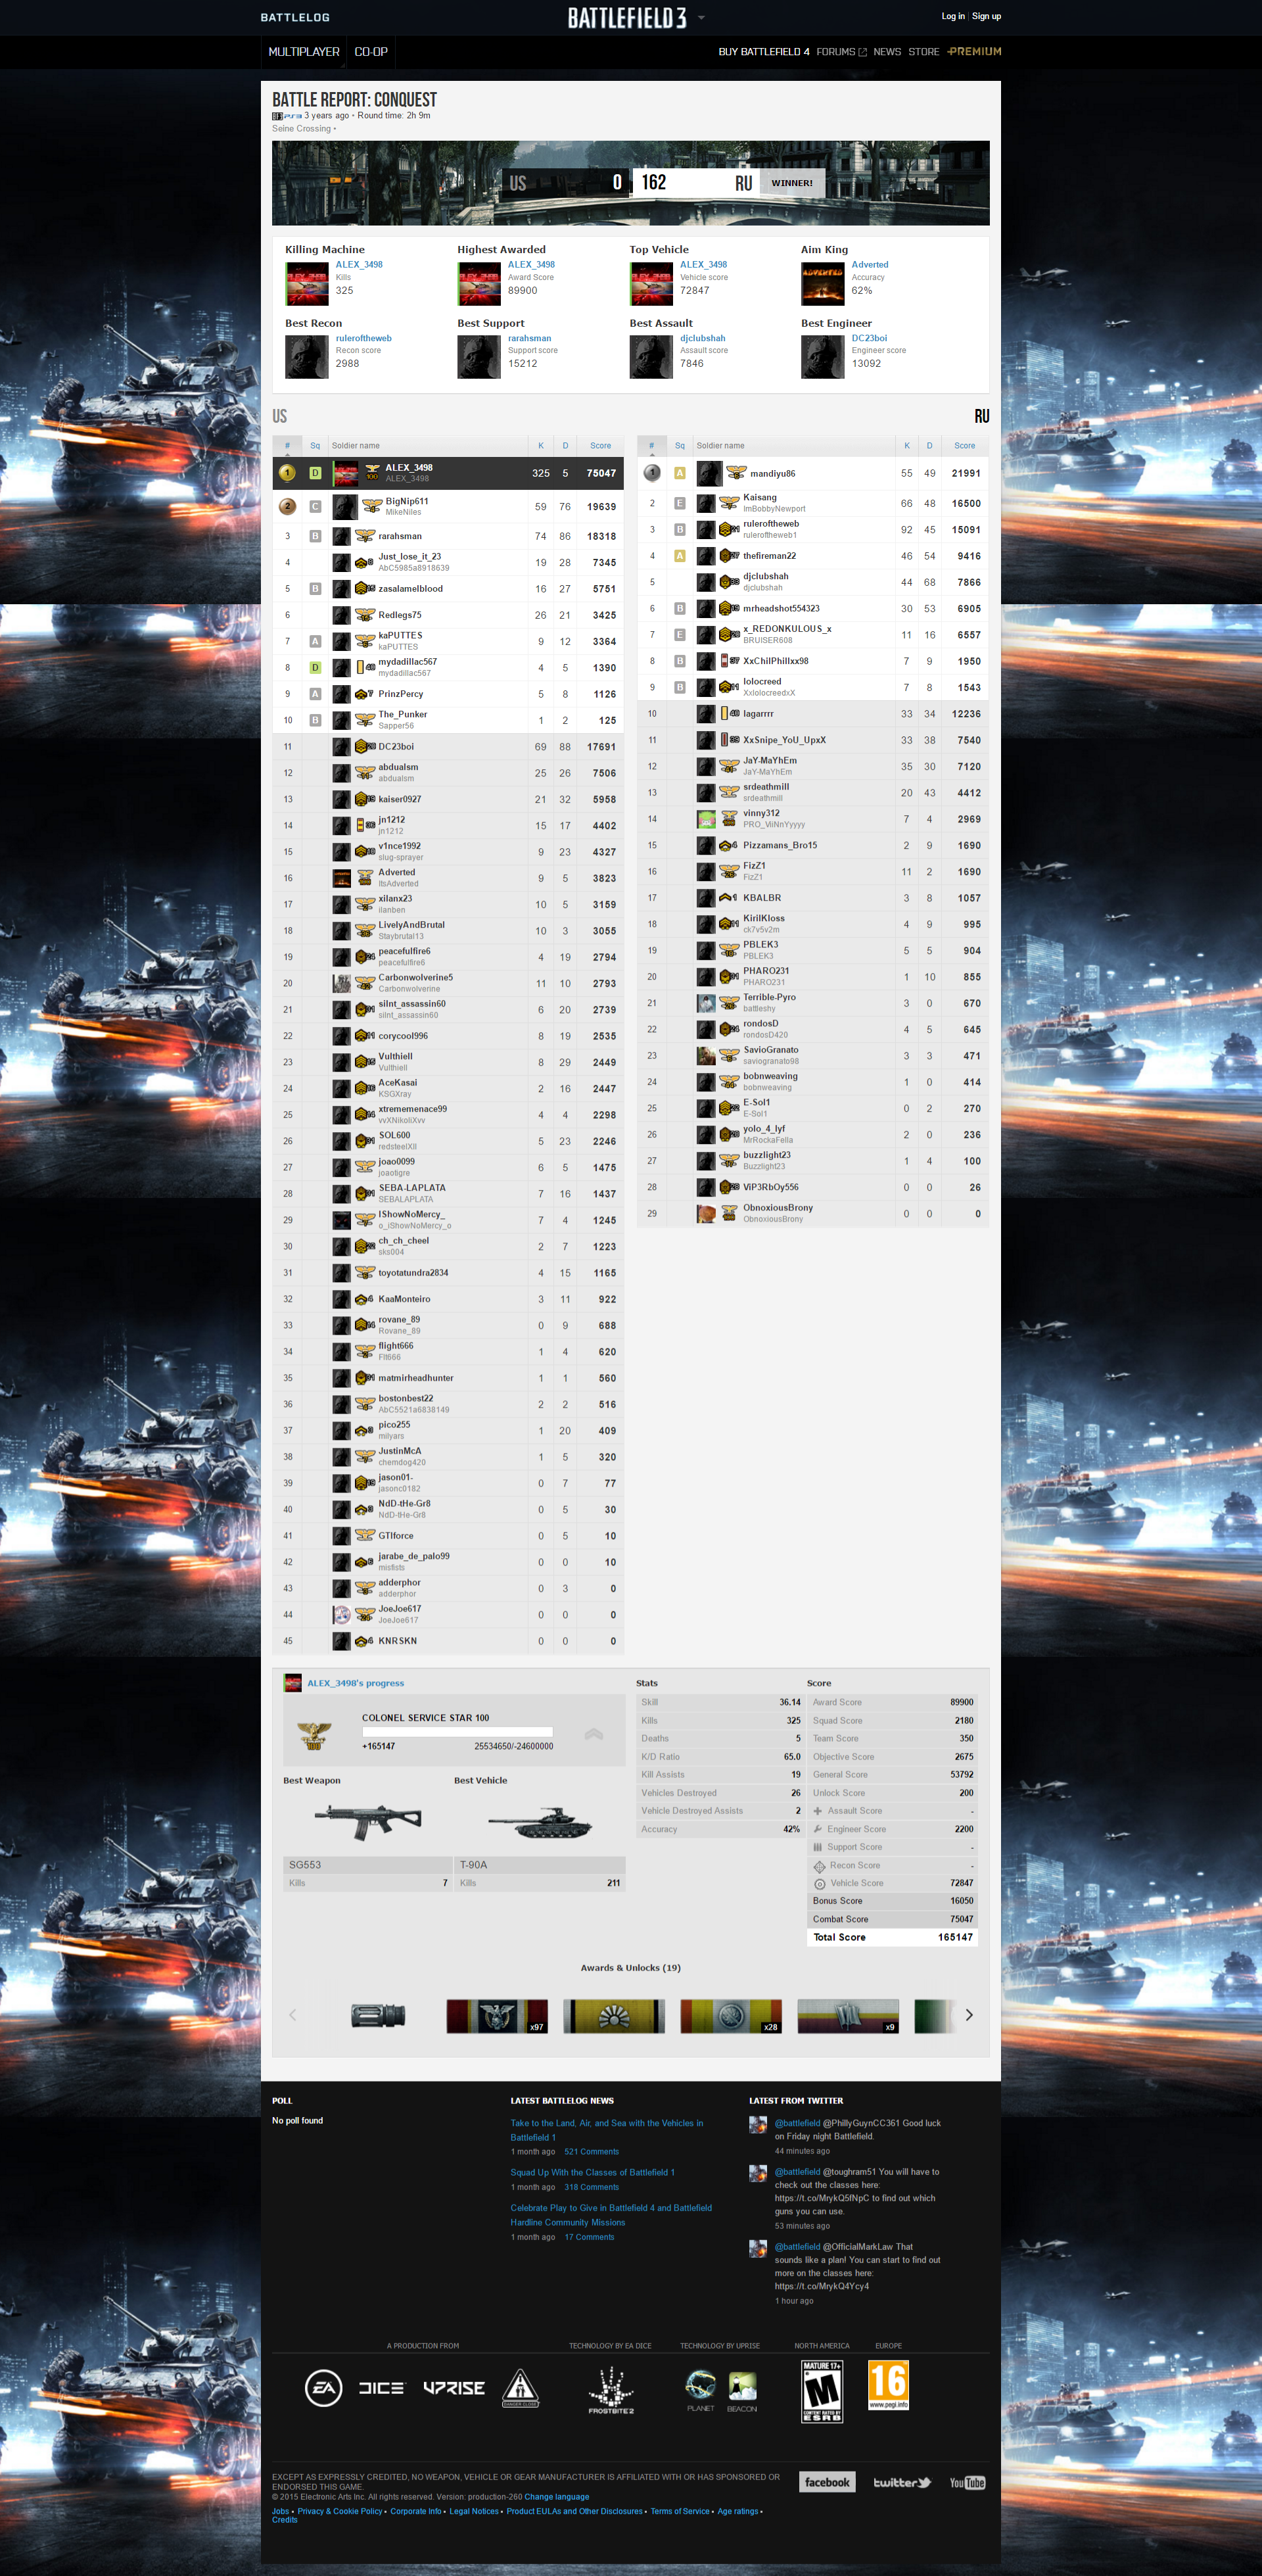
Task: Open DC23boi Best Engineer profile link
Action: coord(869,338)
